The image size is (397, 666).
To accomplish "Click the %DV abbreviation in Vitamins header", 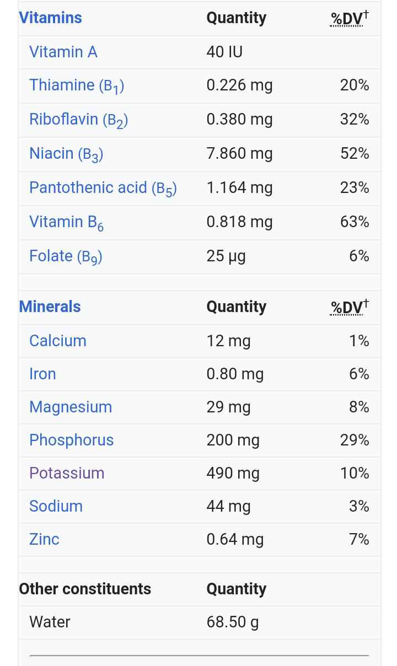I will (x=346, y=19).
